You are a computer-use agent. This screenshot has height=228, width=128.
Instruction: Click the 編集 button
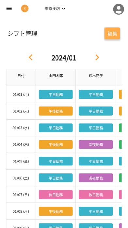click(x=112, y=33)
